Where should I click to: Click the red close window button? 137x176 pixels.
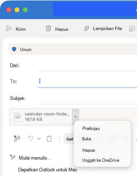(9, 10)
